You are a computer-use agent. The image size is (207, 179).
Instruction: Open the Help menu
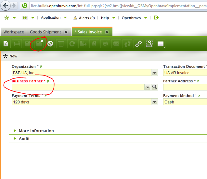[x=105, y=18]
